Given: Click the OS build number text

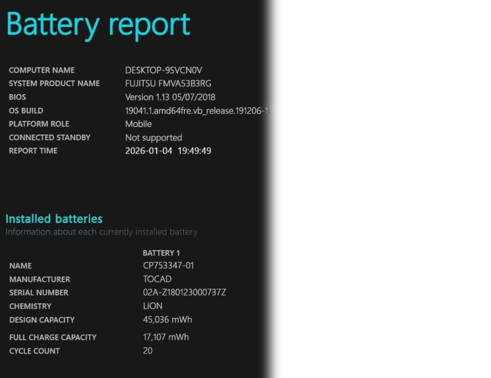Looking at the screenshot, I should (197, 111).
